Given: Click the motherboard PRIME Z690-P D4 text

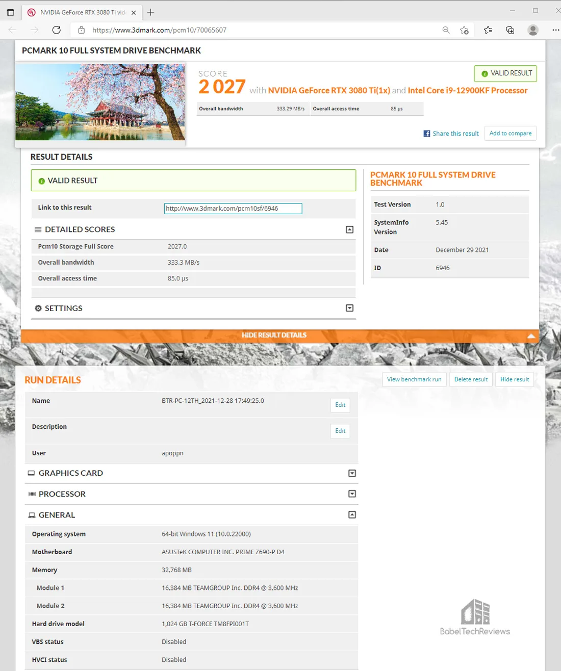Looking at the screenshot, I should coord(223,552).
